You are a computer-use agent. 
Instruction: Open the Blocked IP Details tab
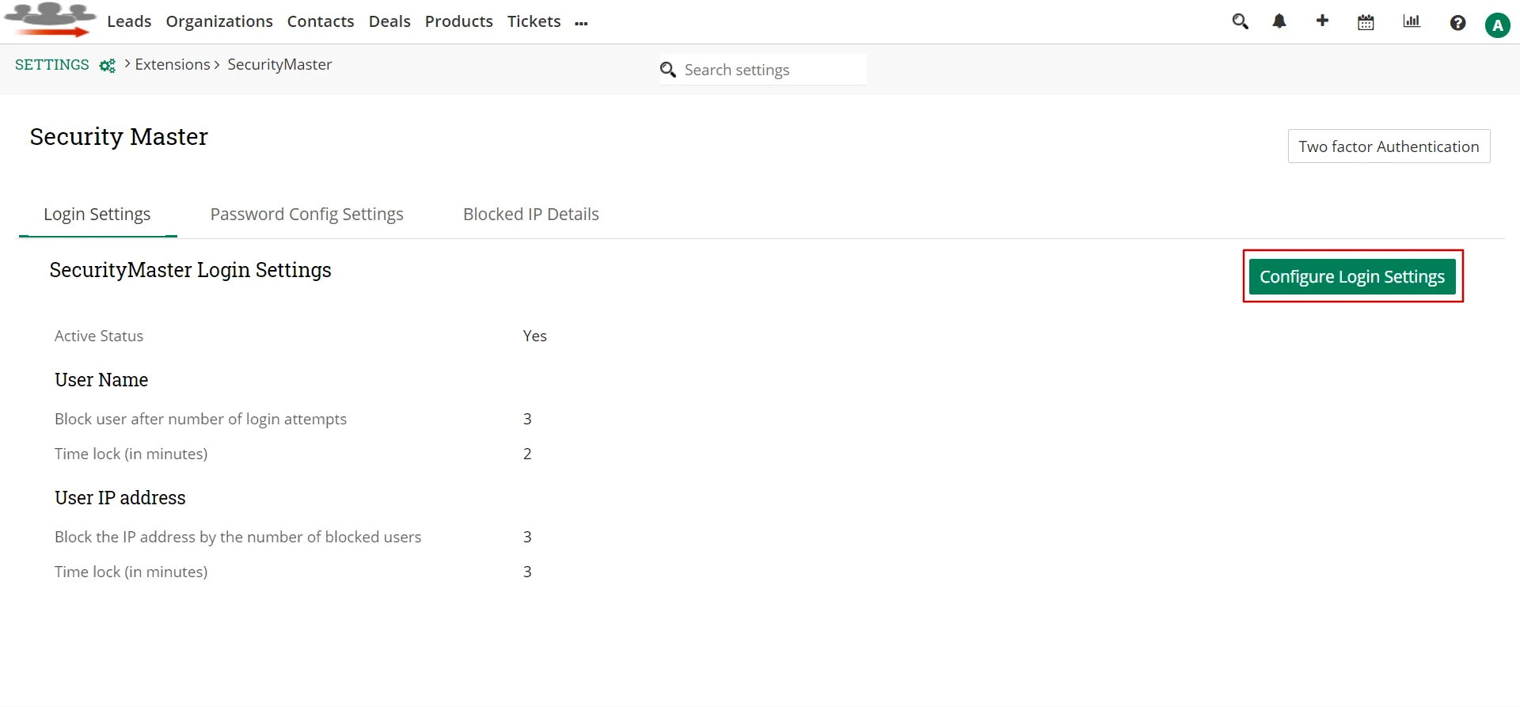(x=530, y=214)
